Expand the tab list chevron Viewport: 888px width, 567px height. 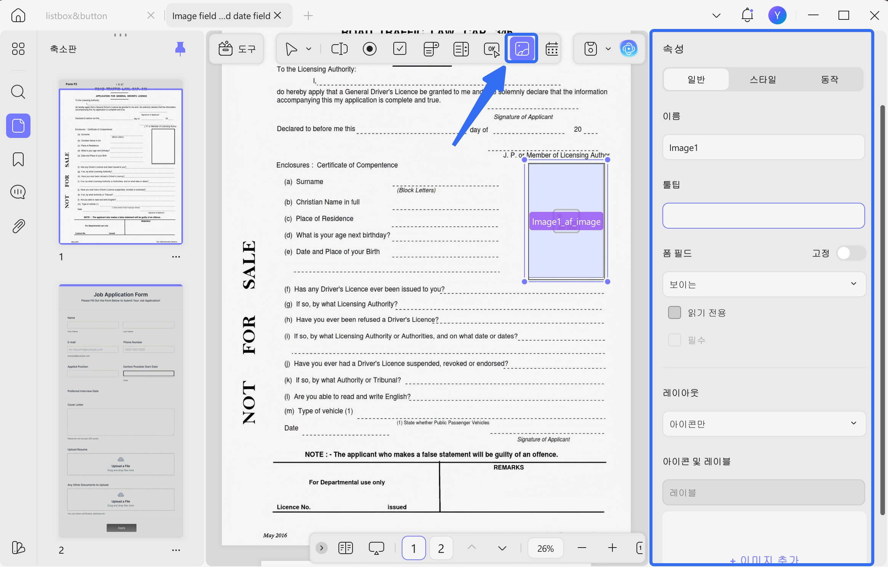[x=716, y=16]
